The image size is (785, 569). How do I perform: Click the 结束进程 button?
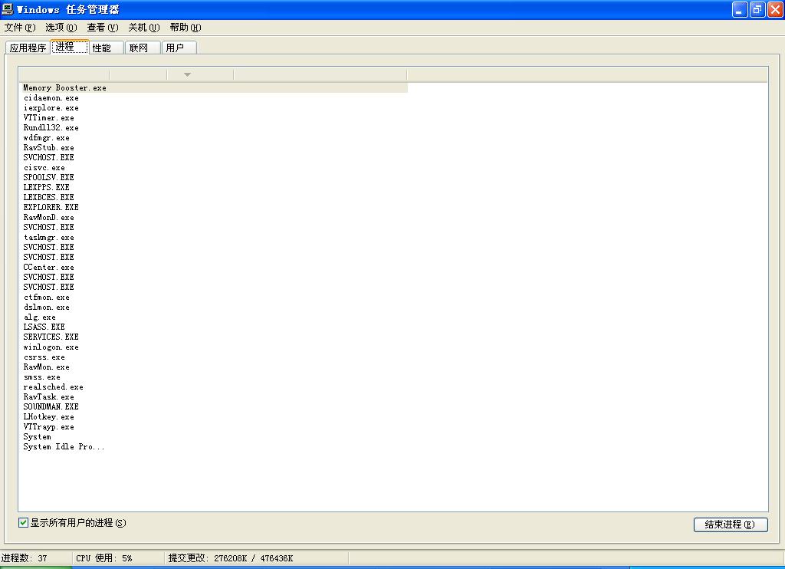(x=731, y=525)
